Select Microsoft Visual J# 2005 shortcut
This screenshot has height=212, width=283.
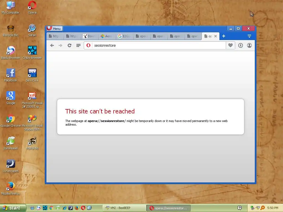tap(32, 100)
